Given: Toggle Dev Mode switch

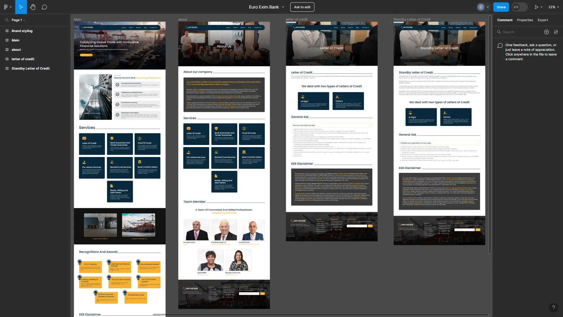Looking at the screenshot, I should click(x=519, y=7).
